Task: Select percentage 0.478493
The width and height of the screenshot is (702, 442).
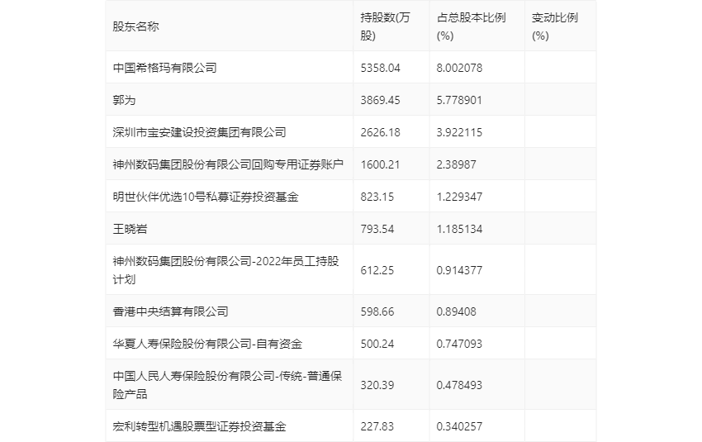Action: (x=459, y=385)
